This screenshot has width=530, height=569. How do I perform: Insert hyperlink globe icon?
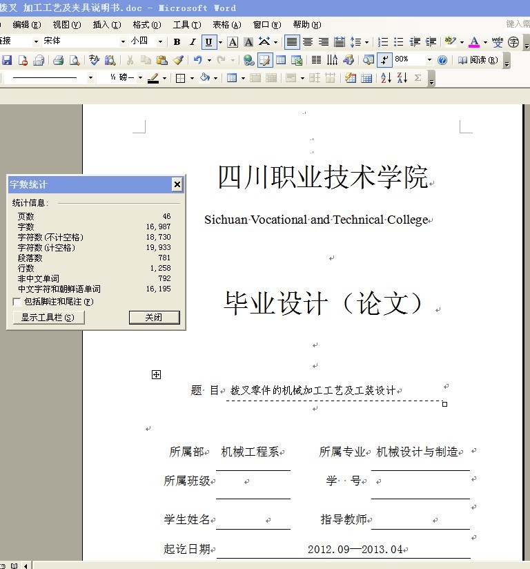pyautogui.click(x=248, y=60)
